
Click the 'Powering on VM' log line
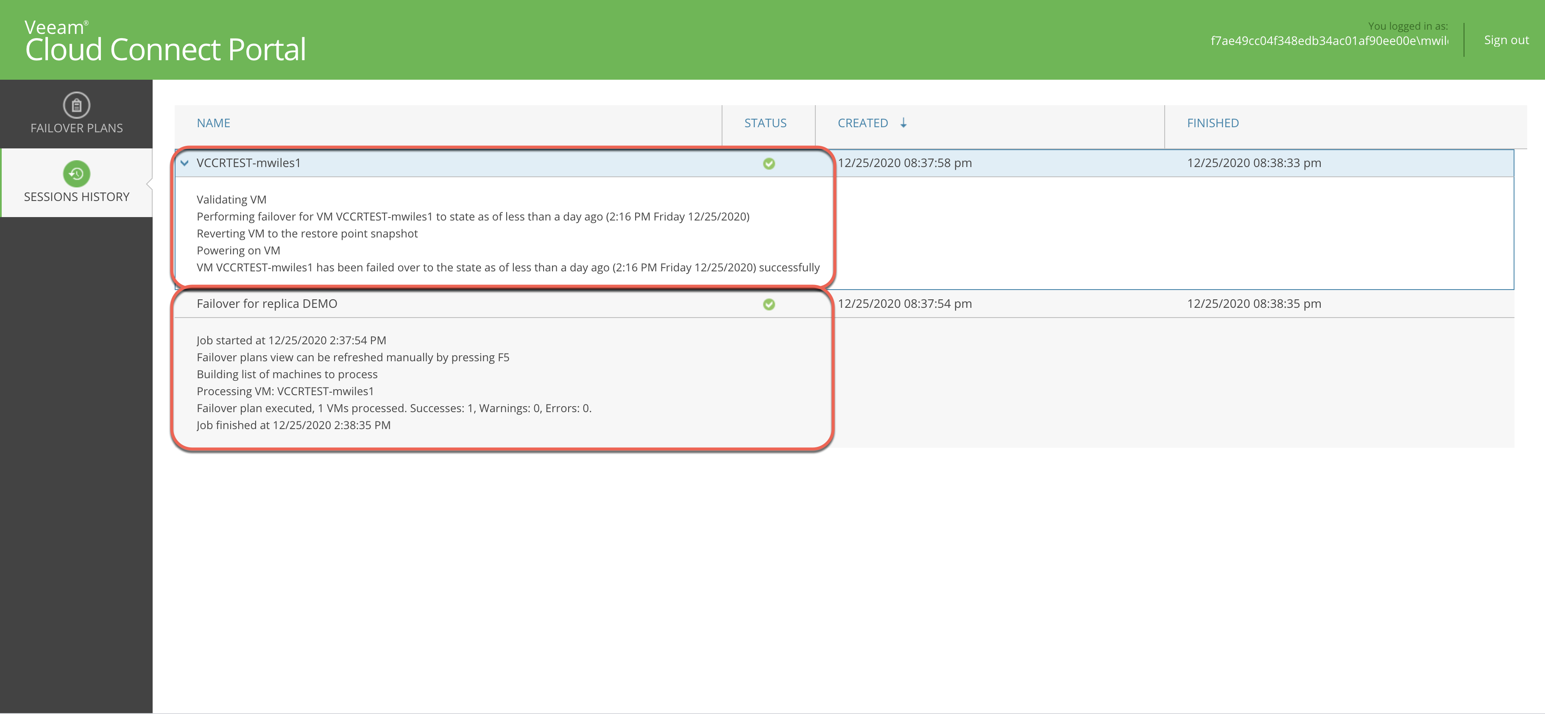coord(238,251)
